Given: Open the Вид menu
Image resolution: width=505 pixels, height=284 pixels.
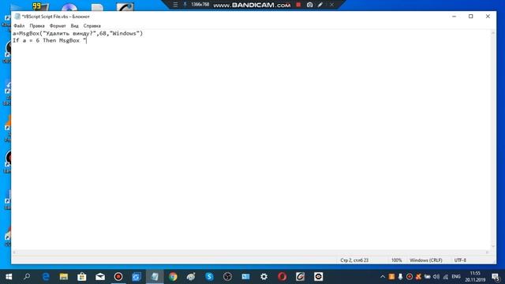Looking at the screenshot, I should [x=74, y=26].
